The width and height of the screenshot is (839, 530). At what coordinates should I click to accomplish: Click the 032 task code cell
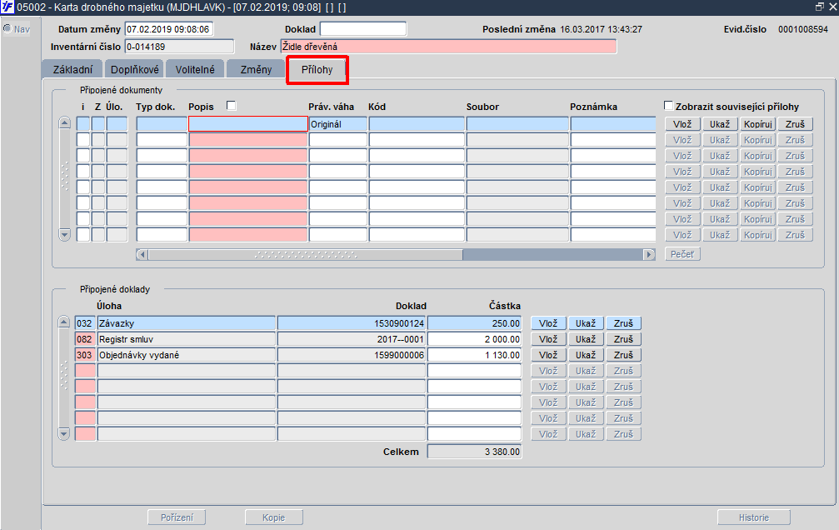point(85,322)
